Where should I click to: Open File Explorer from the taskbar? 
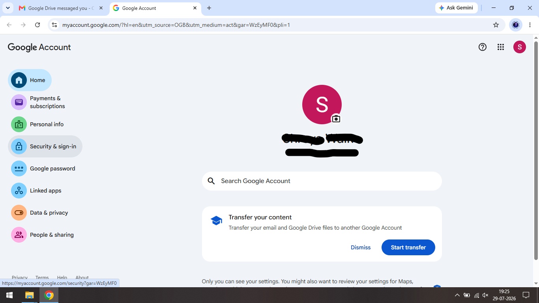point(30,295)
